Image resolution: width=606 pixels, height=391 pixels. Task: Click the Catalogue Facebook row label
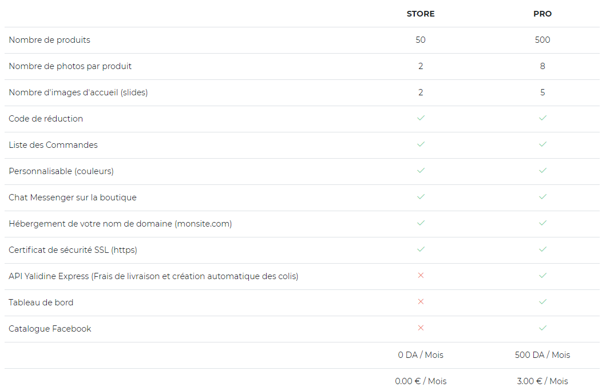(x=50, y=329)
